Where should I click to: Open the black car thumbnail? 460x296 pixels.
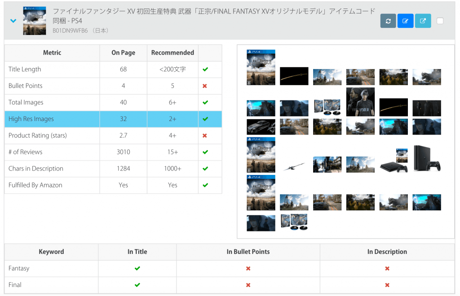click(x=261, y=127)
